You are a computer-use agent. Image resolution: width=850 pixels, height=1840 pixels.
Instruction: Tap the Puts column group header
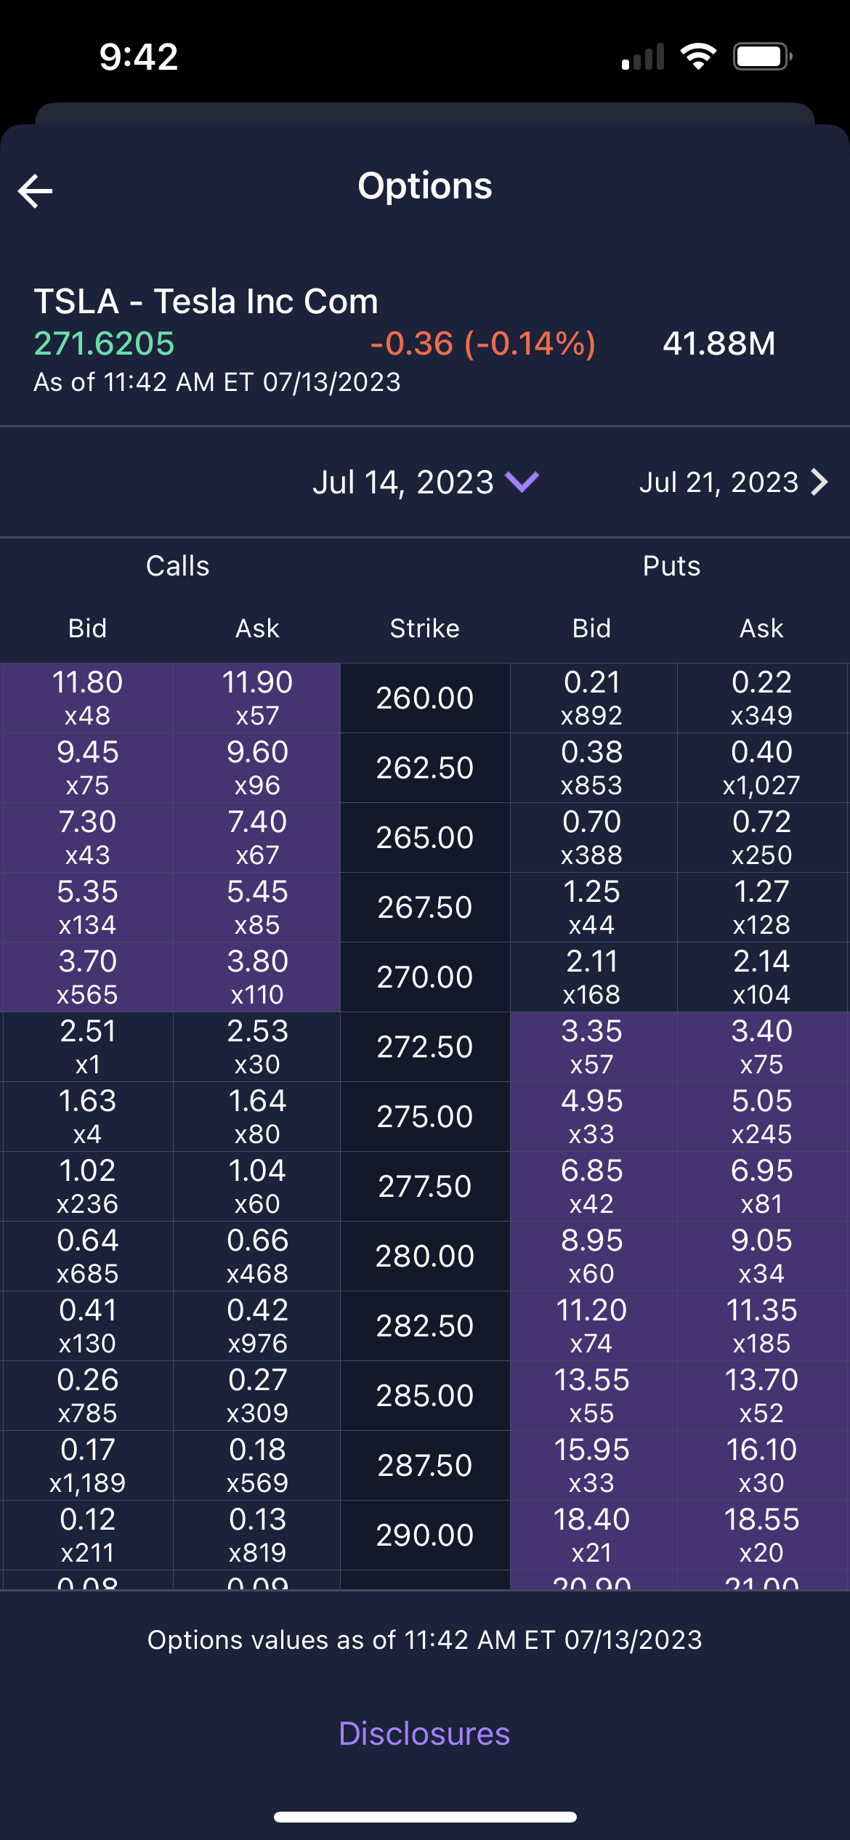(671, 566)
